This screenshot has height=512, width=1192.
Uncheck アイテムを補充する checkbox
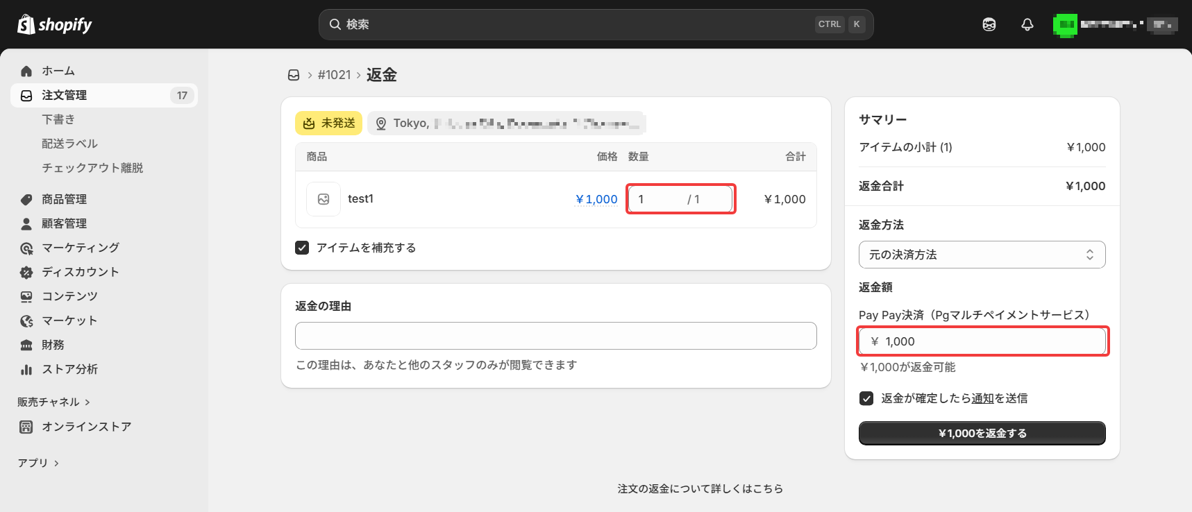coord(302,248)
